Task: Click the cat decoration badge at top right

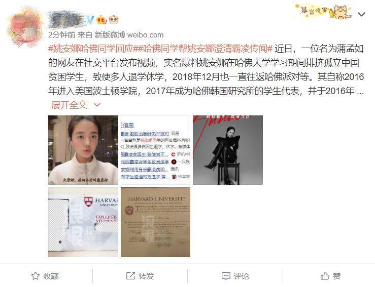Action: pos(323,12)
